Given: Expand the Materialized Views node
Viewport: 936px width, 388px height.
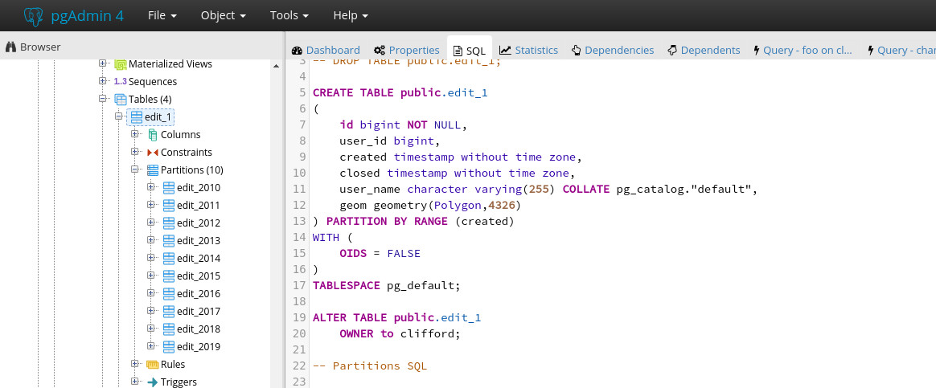Looking at the screenshot, I should [x=103, y=63].
